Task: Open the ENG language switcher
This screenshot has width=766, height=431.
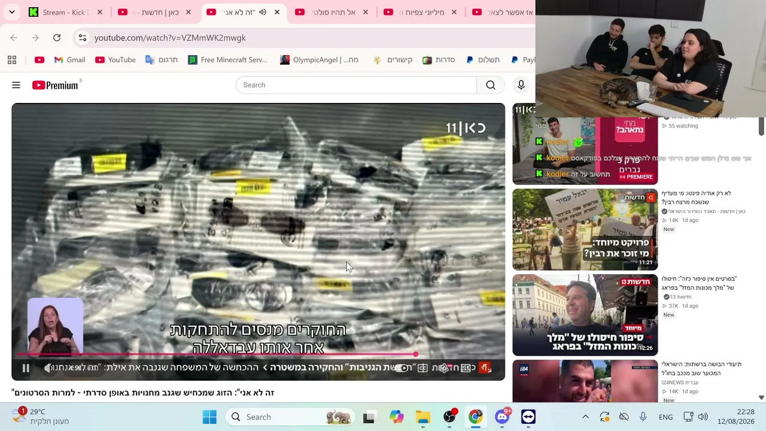Action: click(665, 417)
